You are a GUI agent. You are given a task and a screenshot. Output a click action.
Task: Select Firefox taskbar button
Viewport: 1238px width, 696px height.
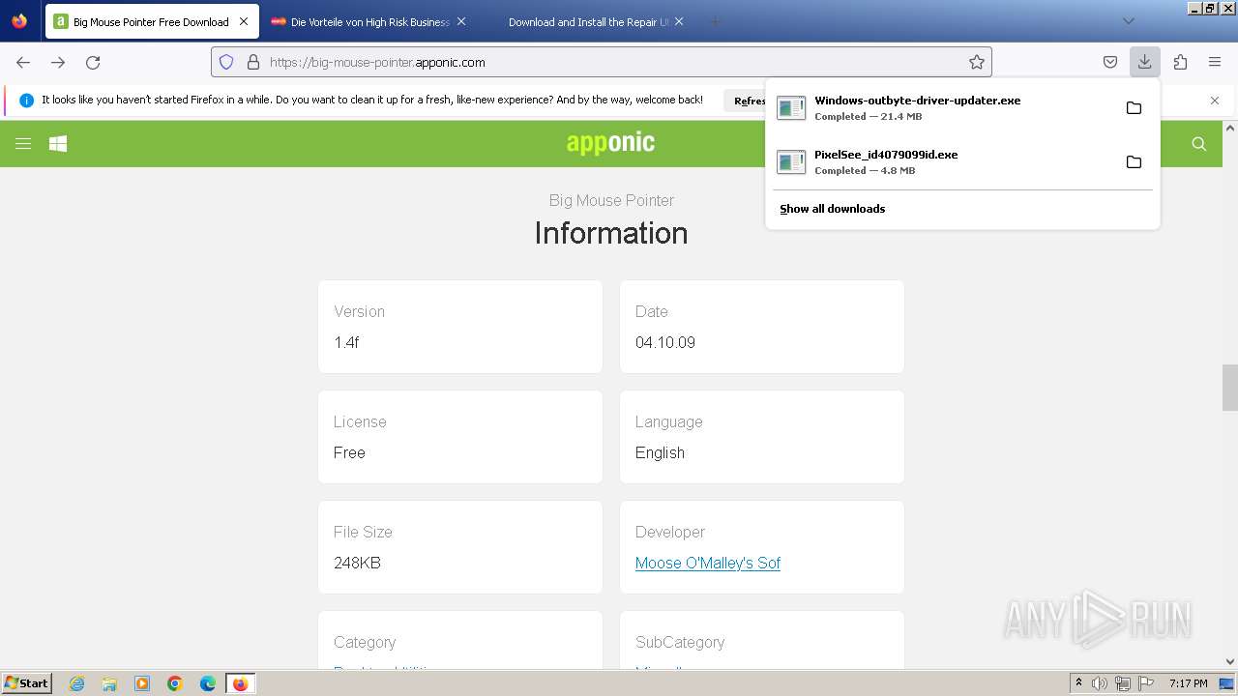240,683
